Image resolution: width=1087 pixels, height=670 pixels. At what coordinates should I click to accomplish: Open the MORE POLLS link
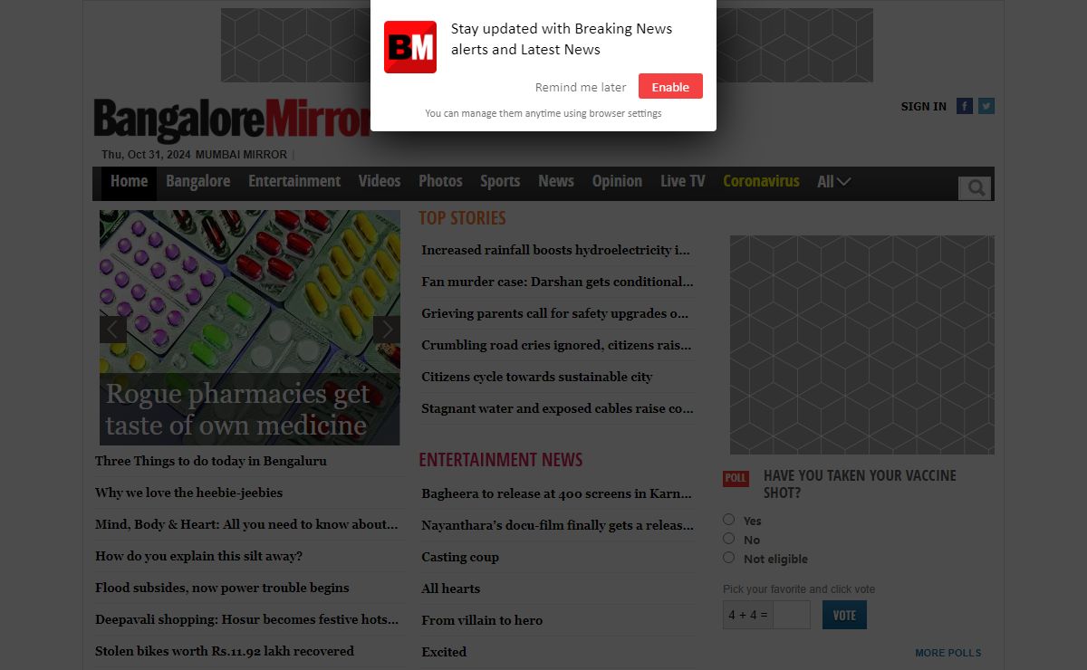pos(948,653)
